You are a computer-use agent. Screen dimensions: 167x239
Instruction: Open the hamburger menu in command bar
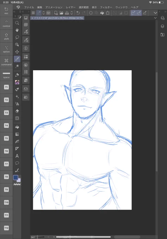tap(33, 13)
